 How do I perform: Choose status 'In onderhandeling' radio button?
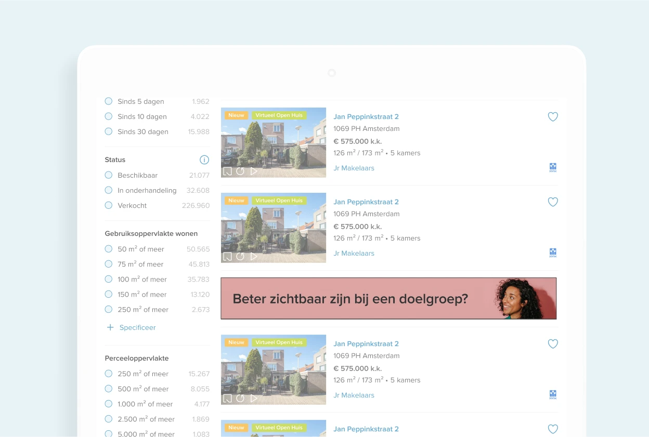109,190
